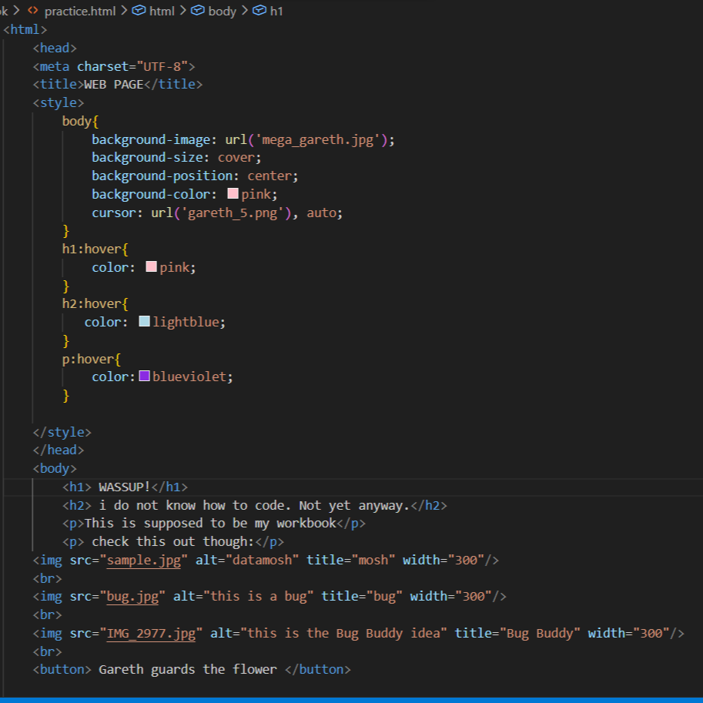The width and height of the screenshot is (703, 703).
Task: Open the IMG_2977.jpg linked file
Action: (x=154, y=632)
